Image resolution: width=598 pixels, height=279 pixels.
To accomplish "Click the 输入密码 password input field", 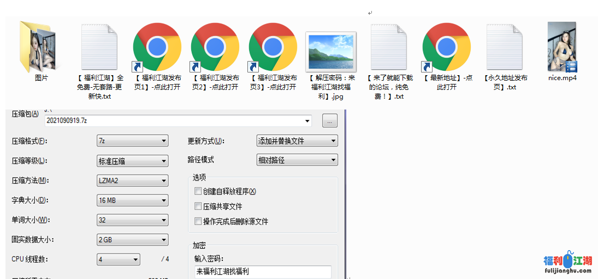I will (263, 271).
